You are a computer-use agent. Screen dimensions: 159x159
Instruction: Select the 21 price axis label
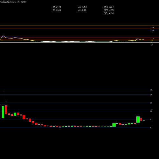(151, 94)
